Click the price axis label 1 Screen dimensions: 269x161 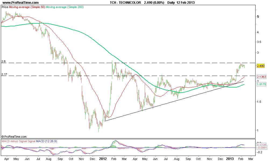(258, 130)
